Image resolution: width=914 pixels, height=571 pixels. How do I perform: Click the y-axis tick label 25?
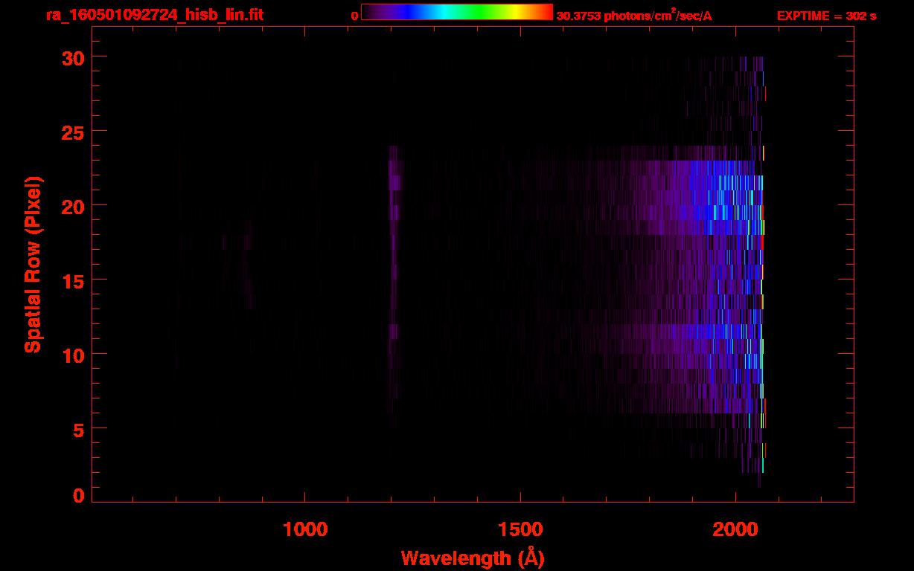[x=73, y=132]
